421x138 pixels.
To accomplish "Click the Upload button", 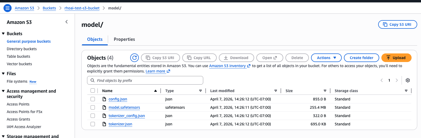I will point(396,58).
